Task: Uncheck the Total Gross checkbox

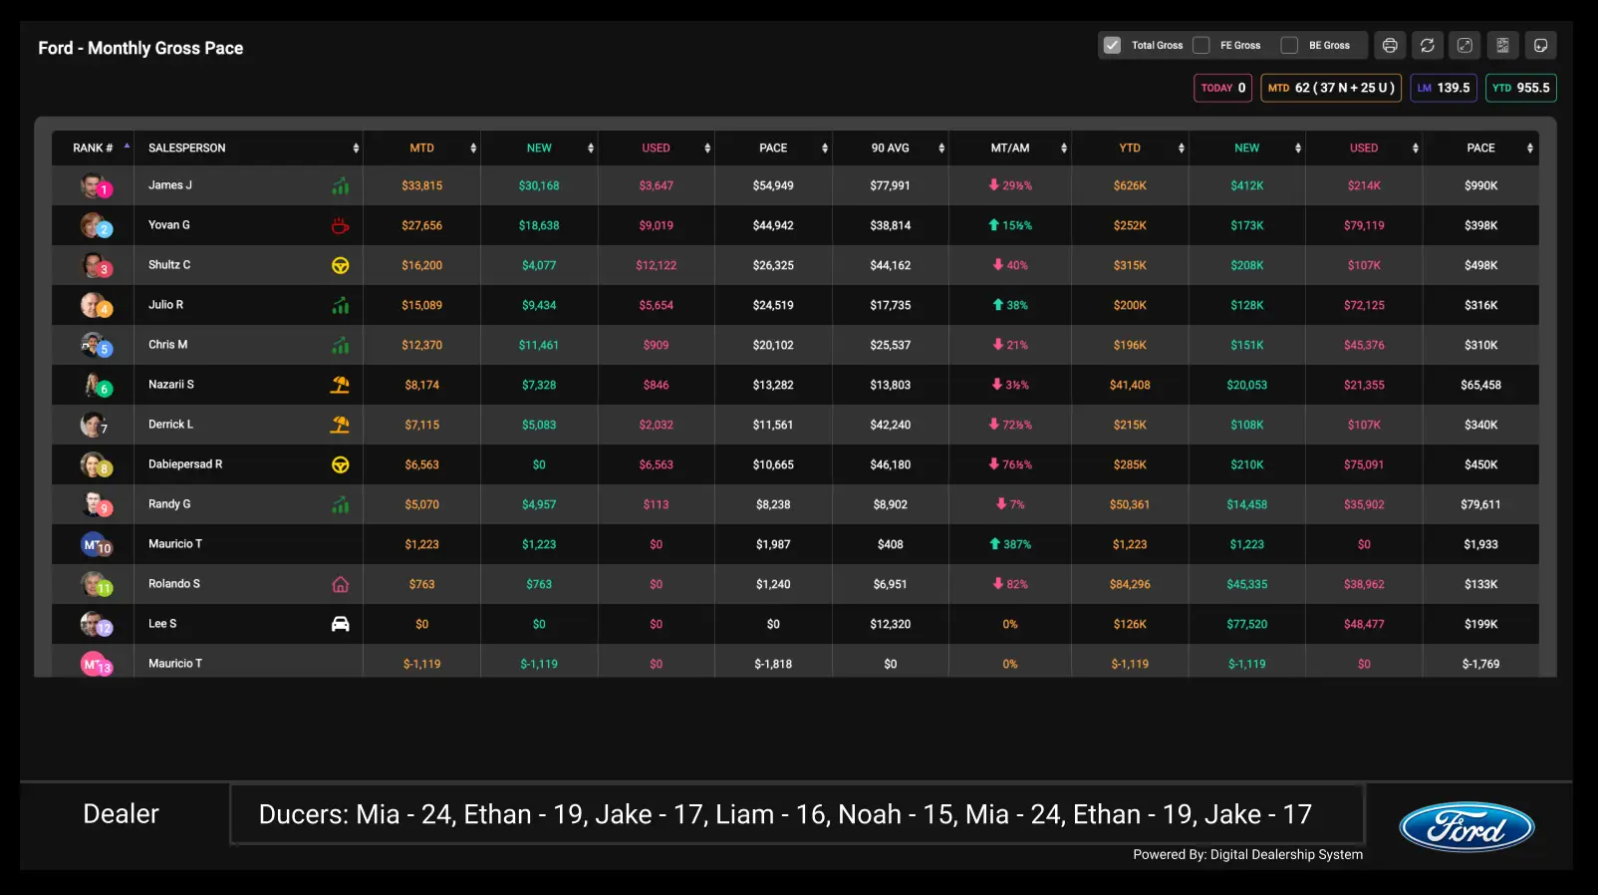Action: pos(1113,46)
